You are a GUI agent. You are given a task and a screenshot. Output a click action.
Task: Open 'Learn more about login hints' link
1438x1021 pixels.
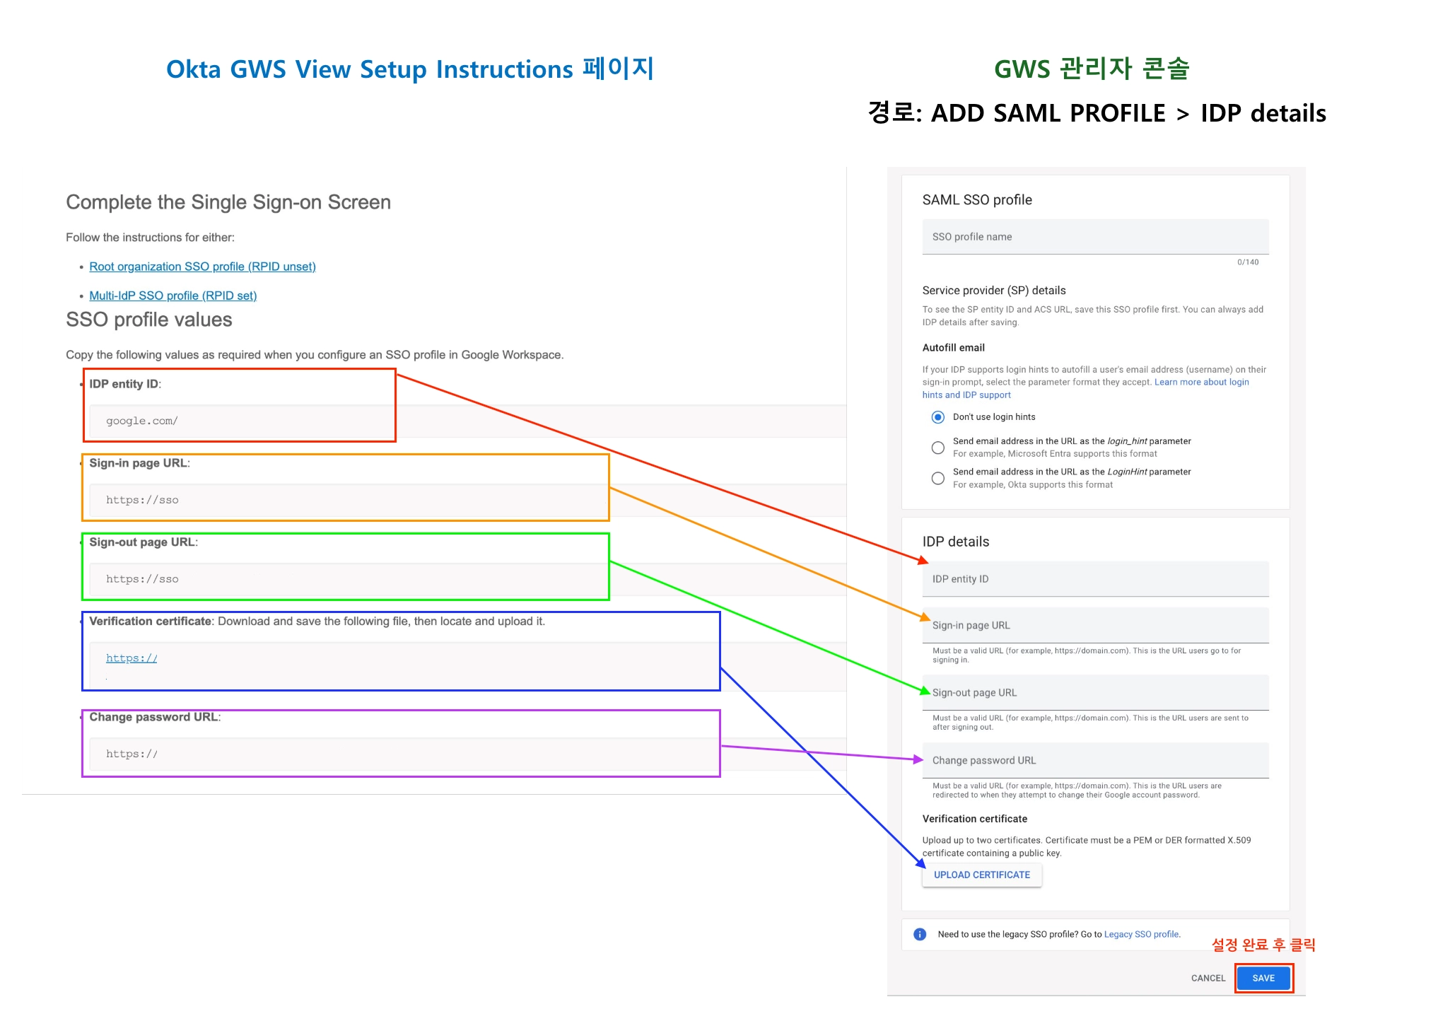click(1200, 383)
